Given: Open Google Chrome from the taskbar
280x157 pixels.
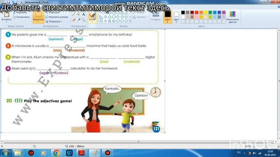Looking at the screenshot, I should point(56,153).
